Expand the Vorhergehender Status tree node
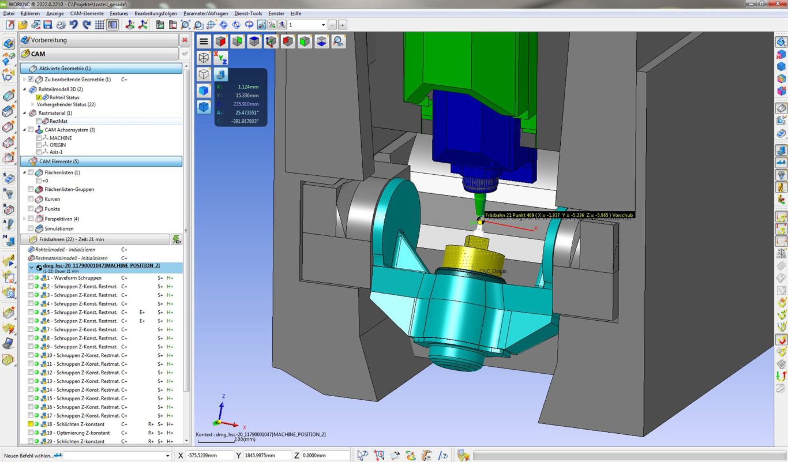Screen dimensions: 788x462 [33, 104]
